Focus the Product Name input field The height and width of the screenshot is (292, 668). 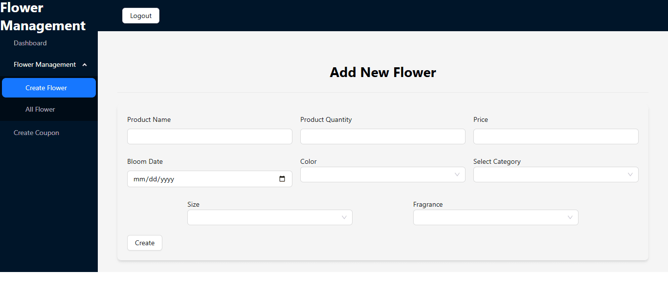pyautogui.click(x=210, y=136)
